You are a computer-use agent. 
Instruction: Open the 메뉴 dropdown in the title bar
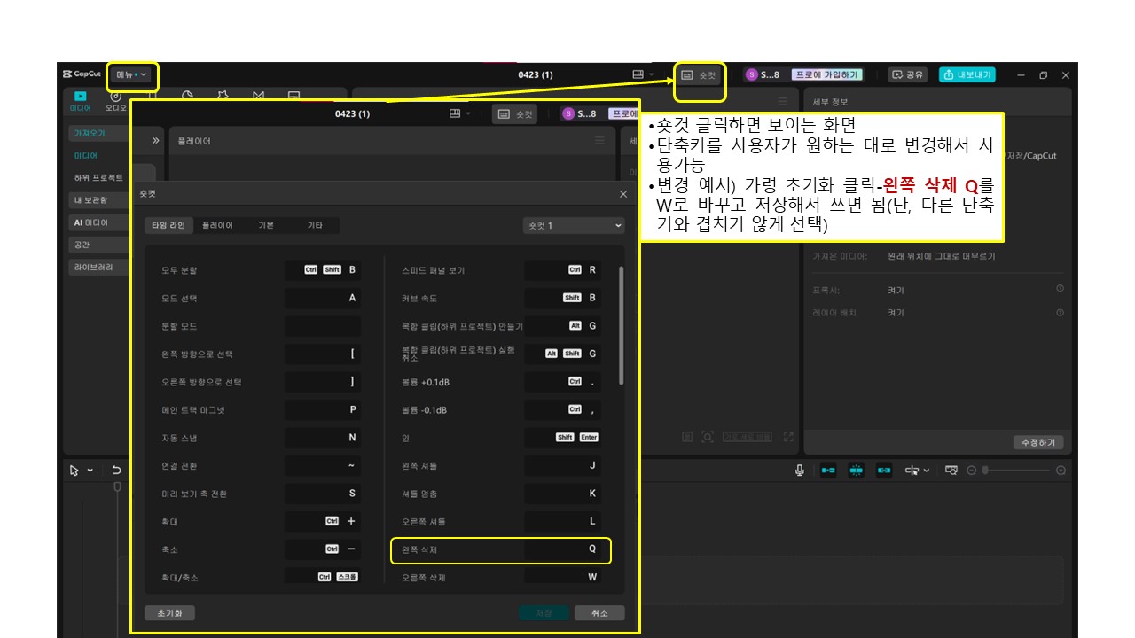click(131, 75)
